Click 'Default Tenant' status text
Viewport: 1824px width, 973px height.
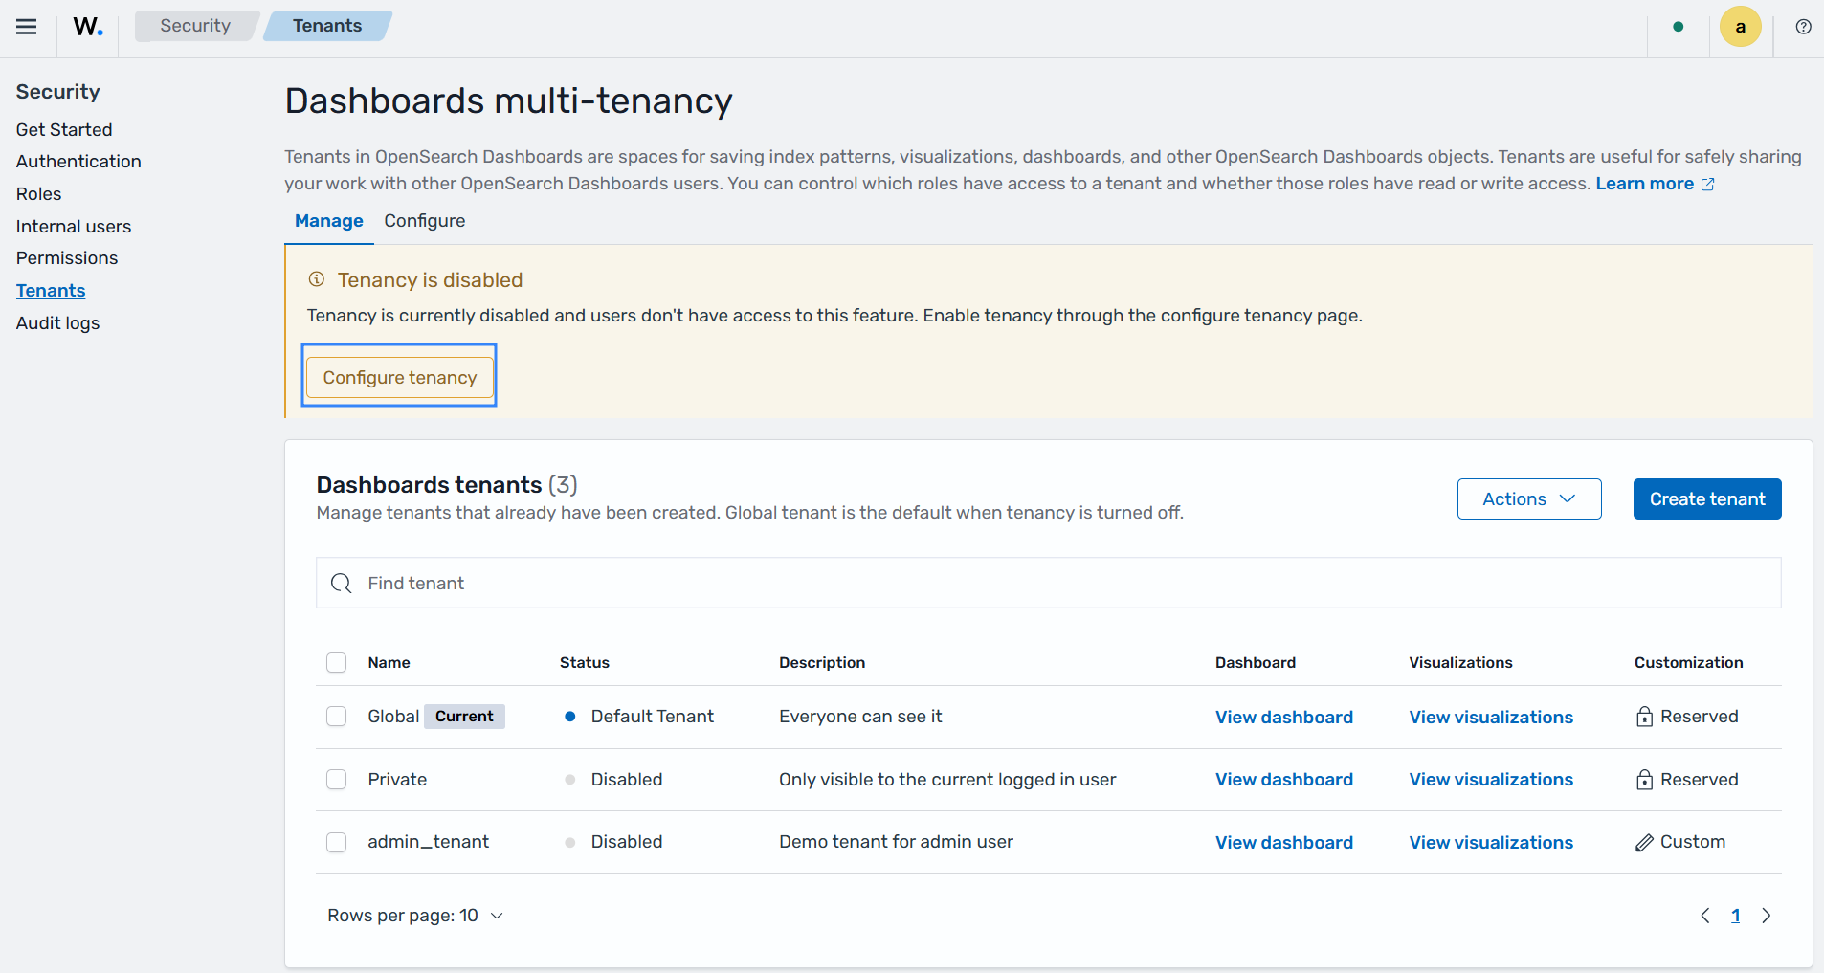[652, 717]
